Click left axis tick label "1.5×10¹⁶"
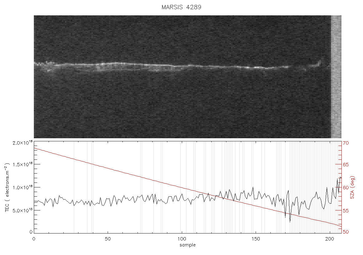The width and height of the screenshot is (363, 255). [23, 165]
